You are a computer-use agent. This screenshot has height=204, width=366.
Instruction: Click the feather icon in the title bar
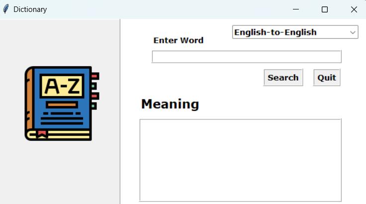(x=6, y=9)
